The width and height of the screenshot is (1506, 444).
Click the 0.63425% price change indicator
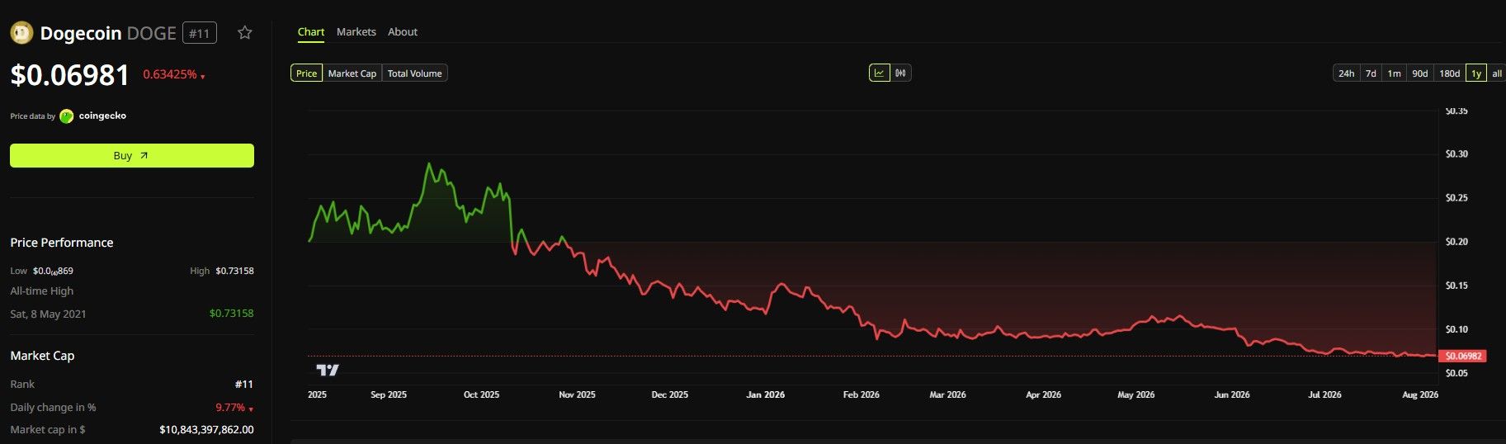tap(174, 74)
